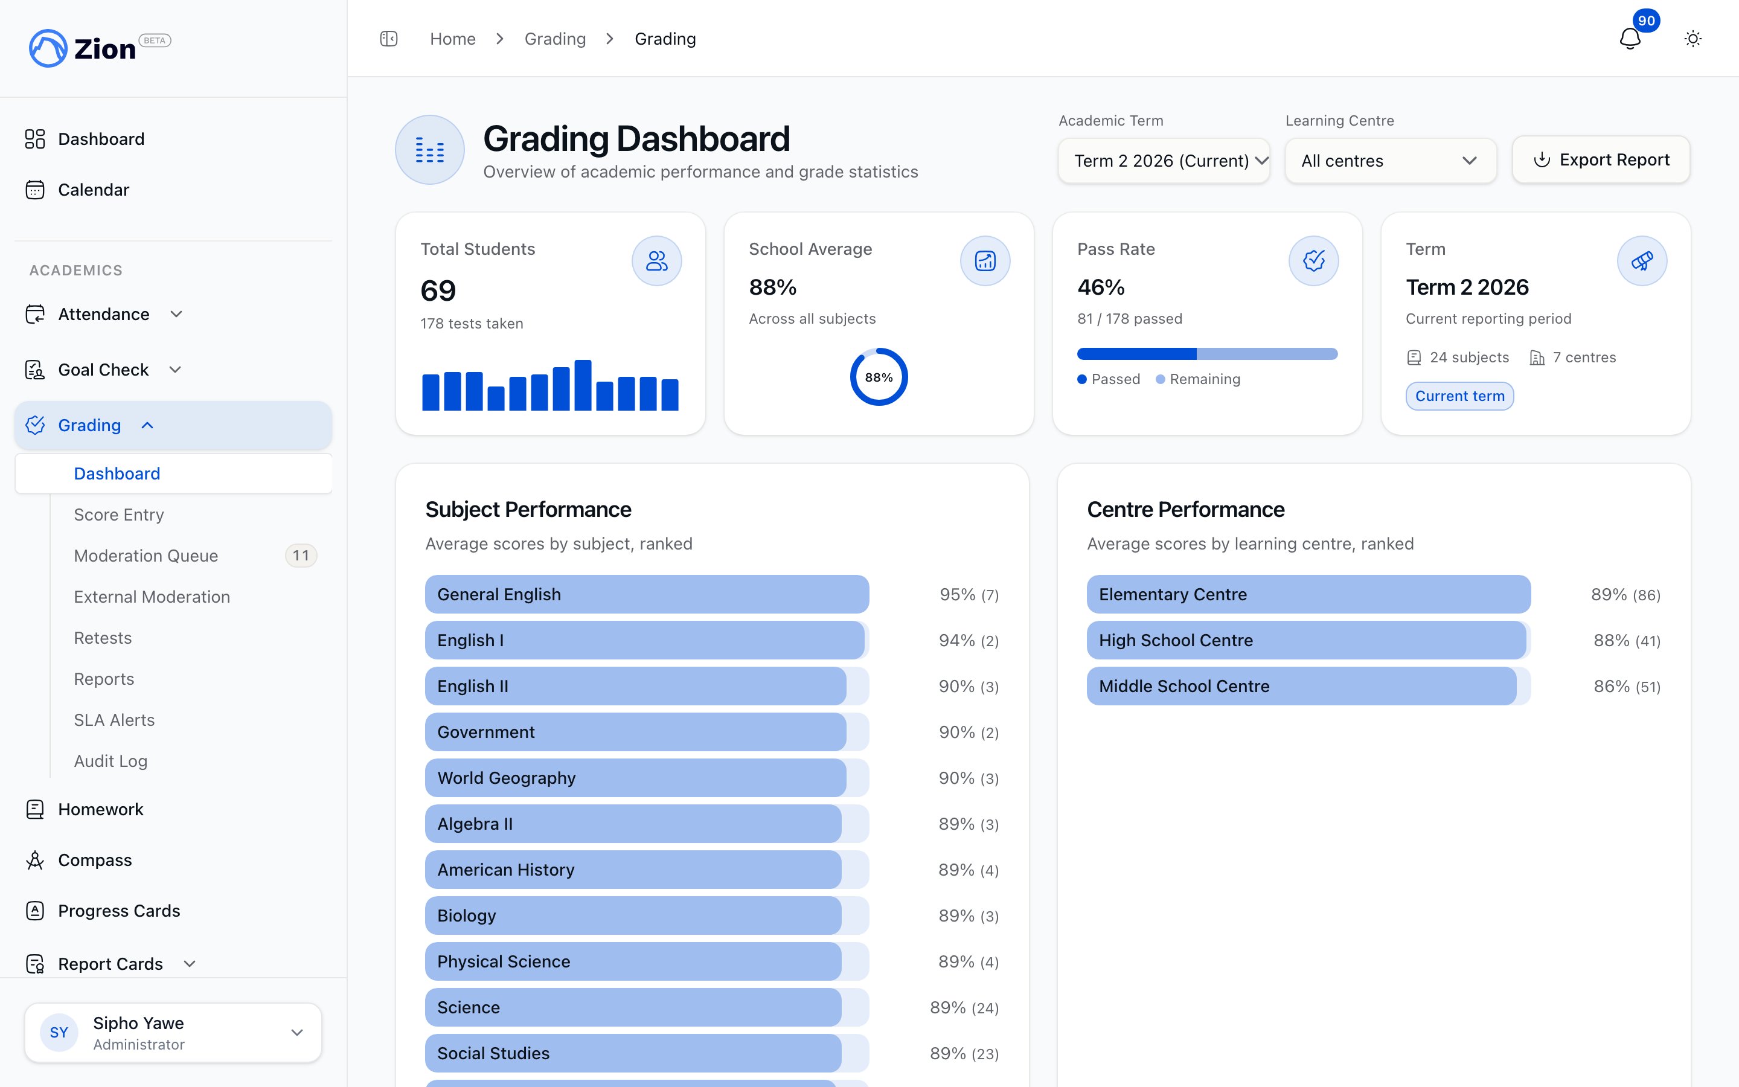Viewport: 1739px width, 1087px height.
Task: Click the Remaining legend dot
Action: click(x=1160, y=380)
